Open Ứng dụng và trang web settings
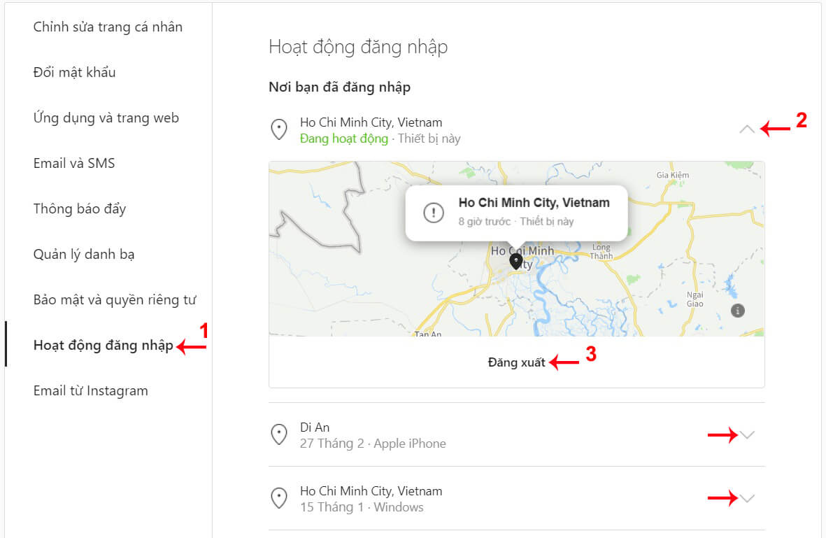The image size is (826, 538). coord(106,118)
